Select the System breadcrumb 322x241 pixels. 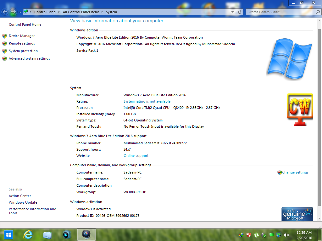pos(111,12)
